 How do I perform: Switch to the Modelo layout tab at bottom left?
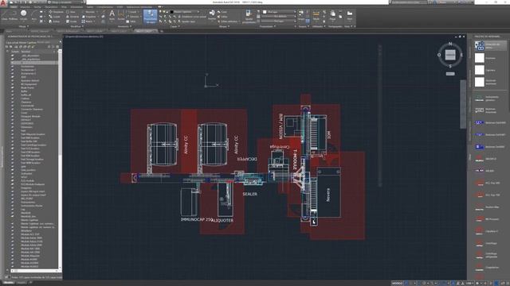(x=8, y=283)
